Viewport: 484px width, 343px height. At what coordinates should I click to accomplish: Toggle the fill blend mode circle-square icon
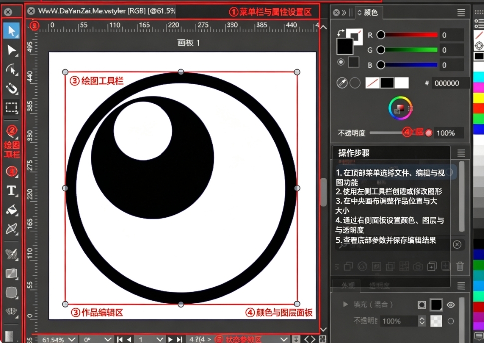click(x=421, y=305)
